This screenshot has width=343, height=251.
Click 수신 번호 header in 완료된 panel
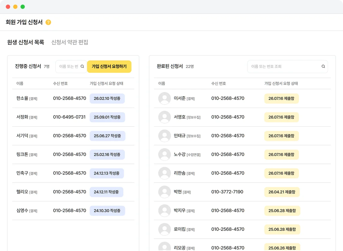(x=219, y=83)
